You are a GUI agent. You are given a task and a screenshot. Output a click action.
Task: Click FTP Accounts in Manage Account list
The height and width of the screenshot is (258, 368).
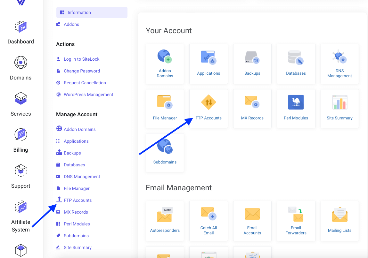(78, 200)
